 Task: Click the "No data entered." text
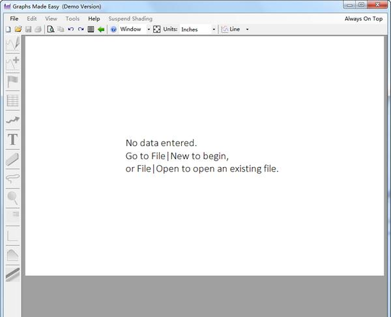click(162, 143)
